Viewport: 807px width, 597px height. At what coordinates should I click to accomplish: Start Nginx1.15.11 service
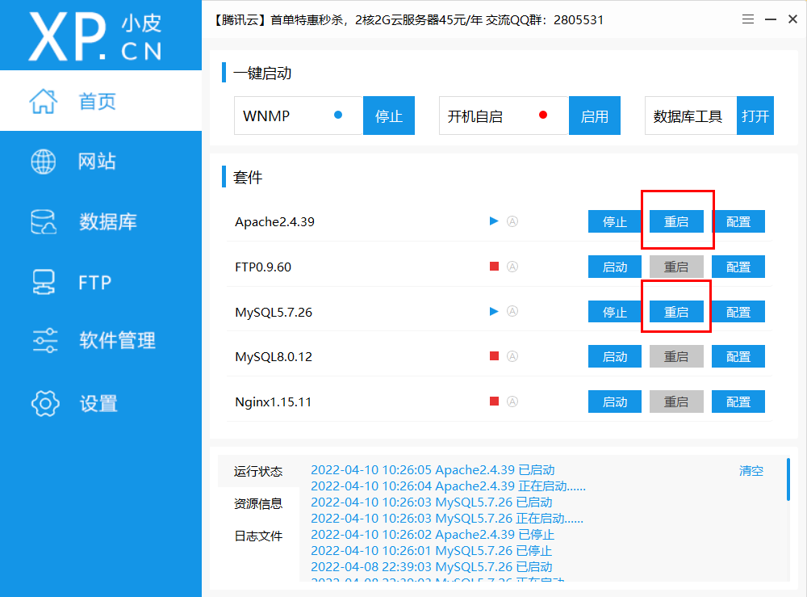tap(614, 402)
